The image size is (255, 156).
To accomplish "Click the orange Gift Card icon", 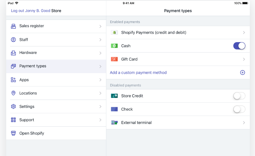I will point(114,59).
